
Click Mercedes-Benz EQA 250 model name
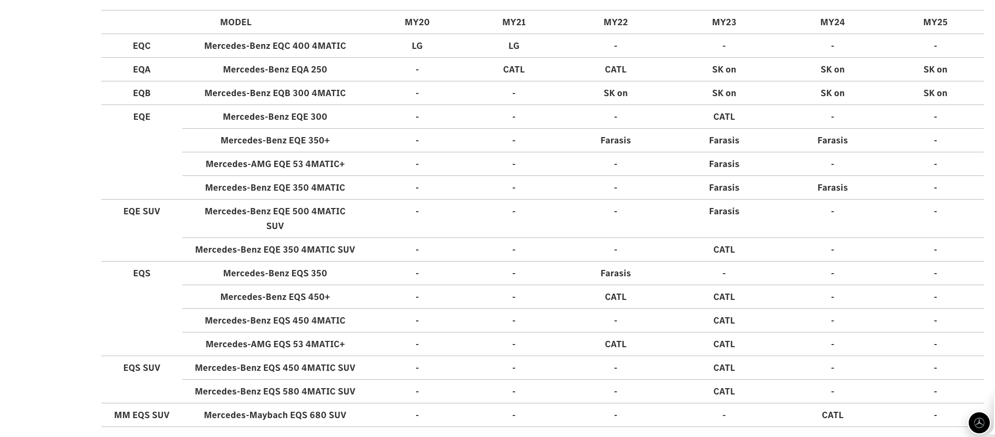pos(275,69)
